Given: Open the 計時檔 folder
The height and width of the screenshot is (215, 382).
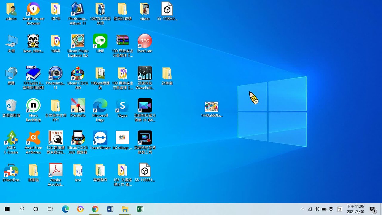Looking at the screenshot, I should pos(167,73).
